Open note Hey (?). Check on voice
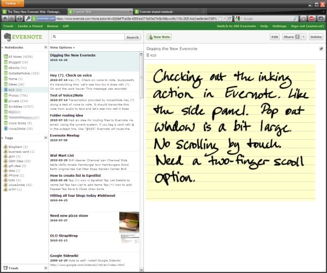The height and width of the screenshot is (273, 327). tap(94, 82)
